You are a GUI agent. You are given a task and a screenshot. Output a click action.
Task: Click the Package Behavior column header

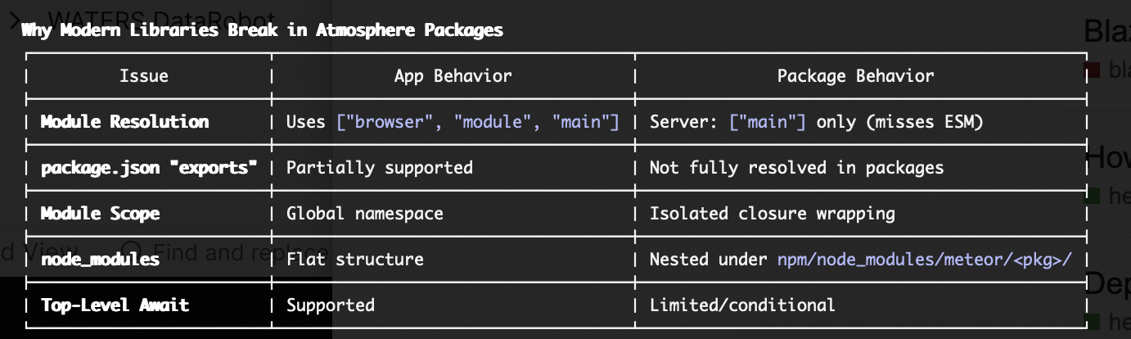click(x=855, y=76)
